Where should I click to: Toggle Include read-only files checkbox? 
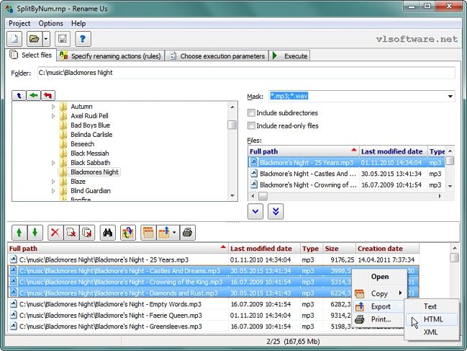pos(252,126)
